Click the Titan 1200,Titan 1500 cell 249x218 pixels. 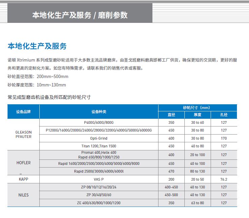click(x=99, y=146)
